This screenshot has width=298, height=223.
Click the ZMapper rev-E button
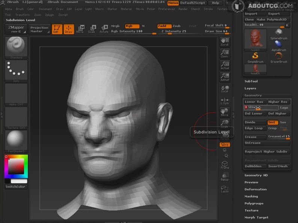[x=16, y=29]
